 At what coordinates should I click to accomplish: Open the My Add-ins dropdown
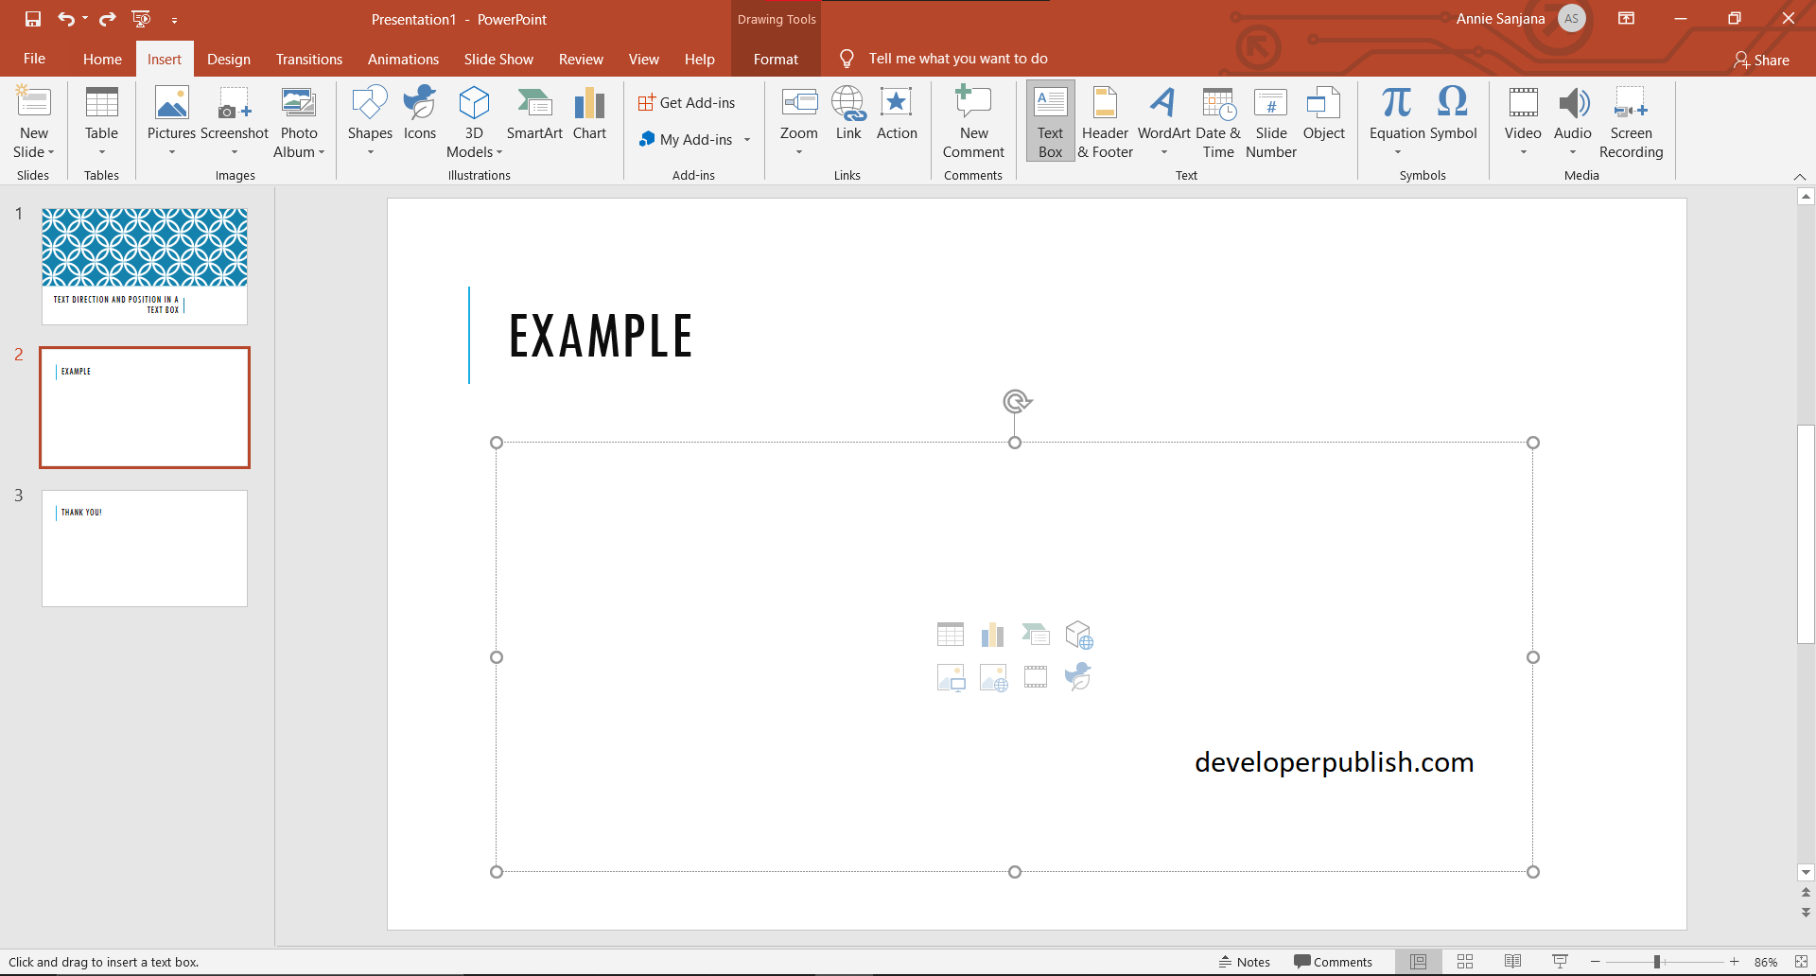point(747,139)
